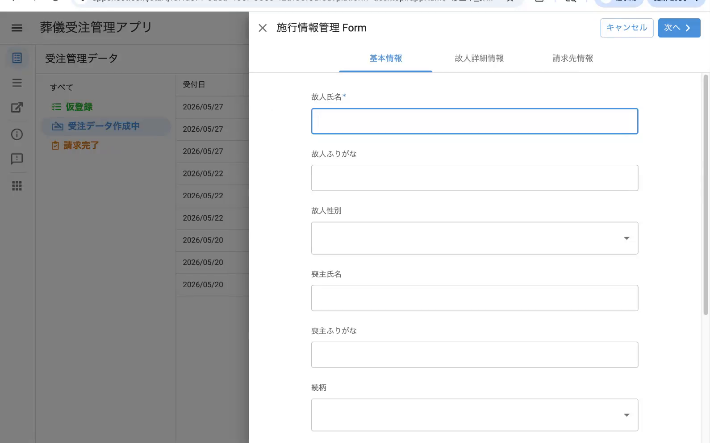Click the 受付日 column header
This screenshot has height=443, width=710.
pos(194,84)
